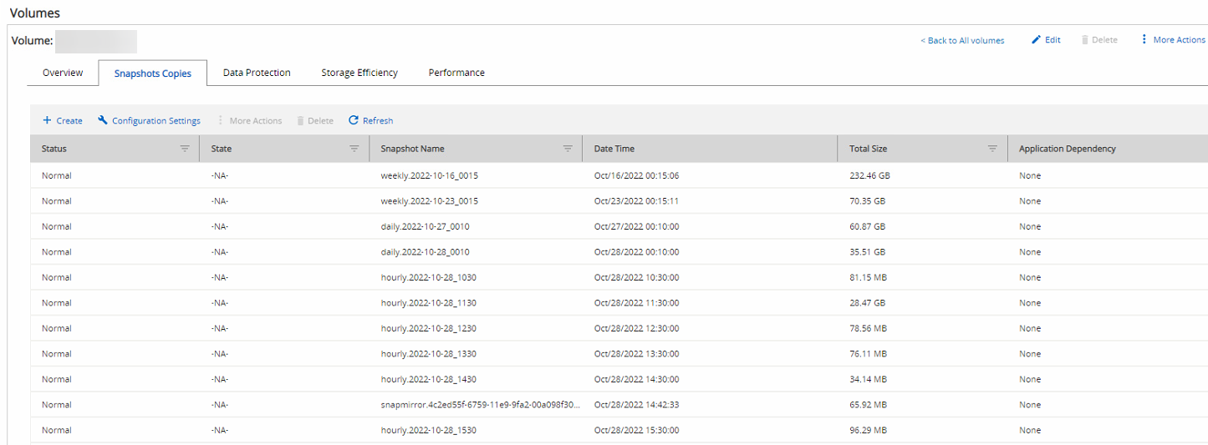Image resolution: width=1208 pixels, height=445 pixels.
Task: Click the Refresh circular arrow icon
Action: [x=354, y=121]
